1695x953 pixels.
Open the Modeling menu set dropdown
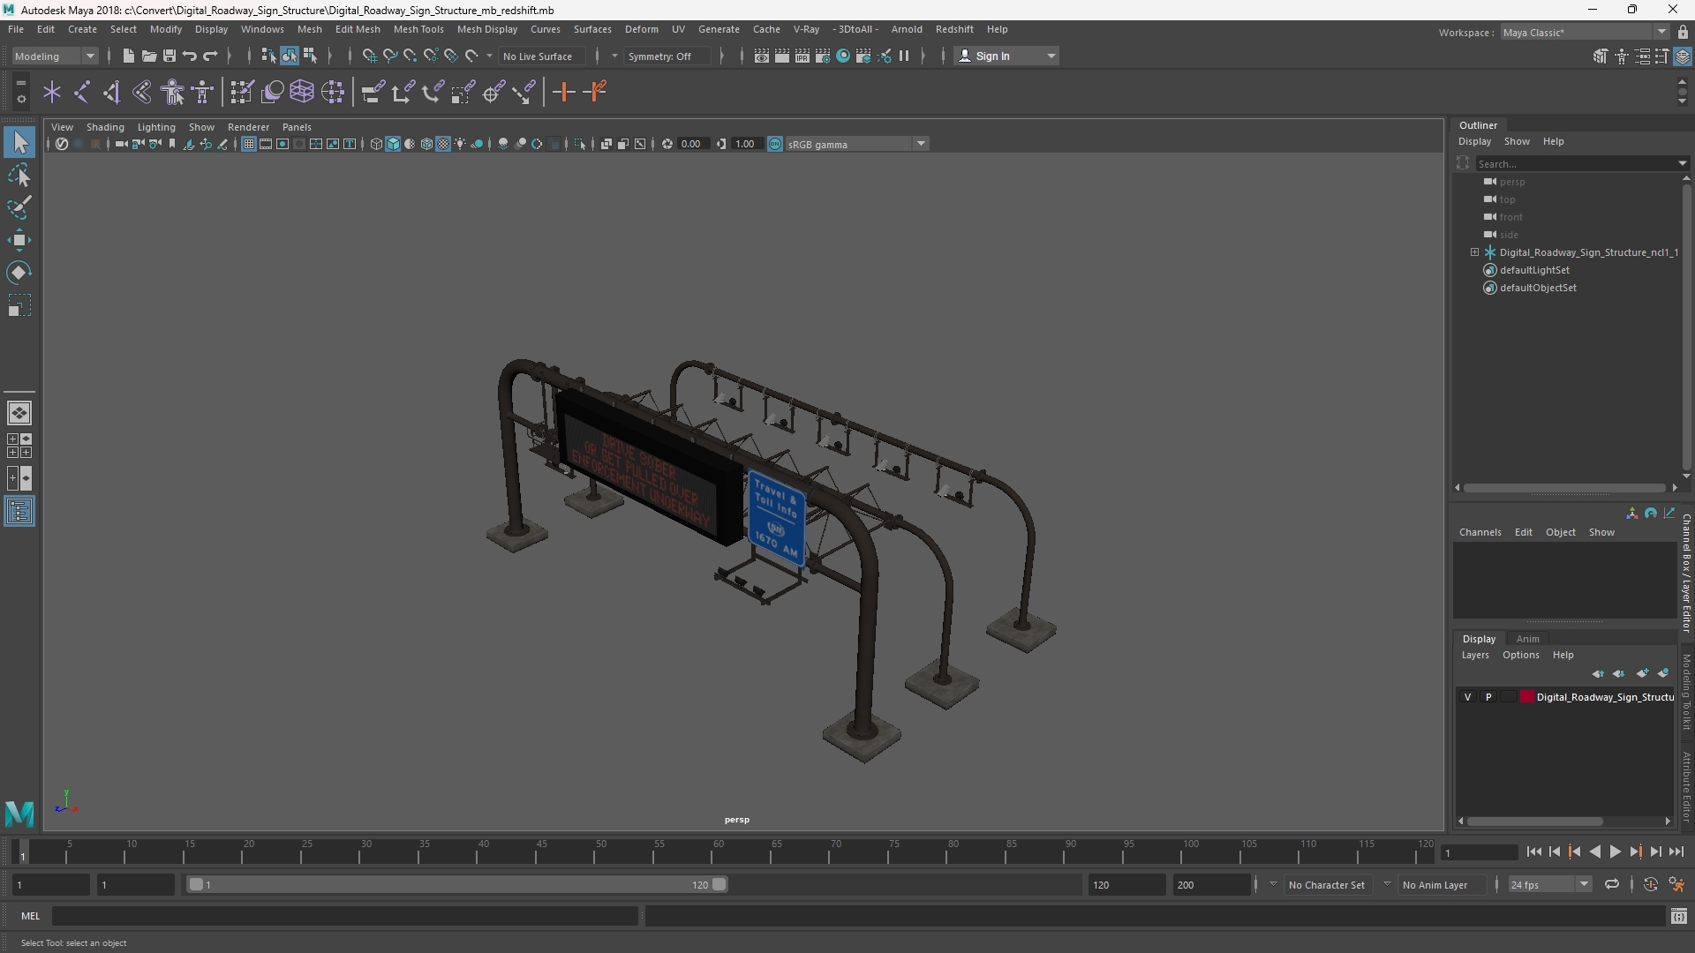[x=54, y=56]
